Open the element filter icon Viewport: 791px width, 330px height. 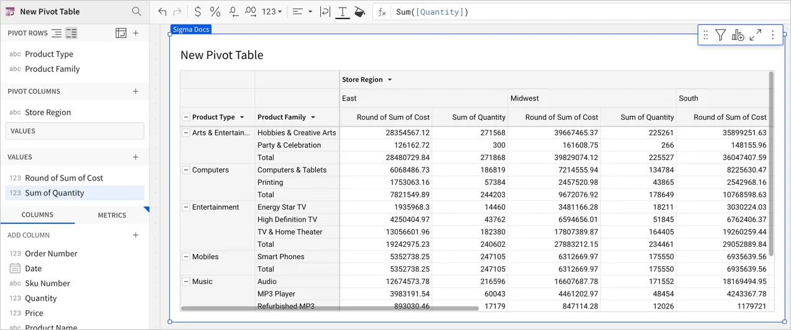coord(720,35)
